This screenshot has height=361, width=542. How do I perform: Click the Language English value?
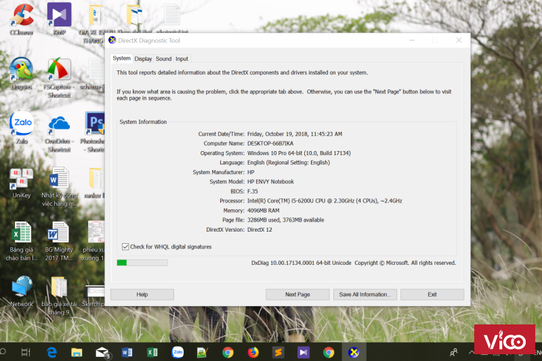point(289,163)
